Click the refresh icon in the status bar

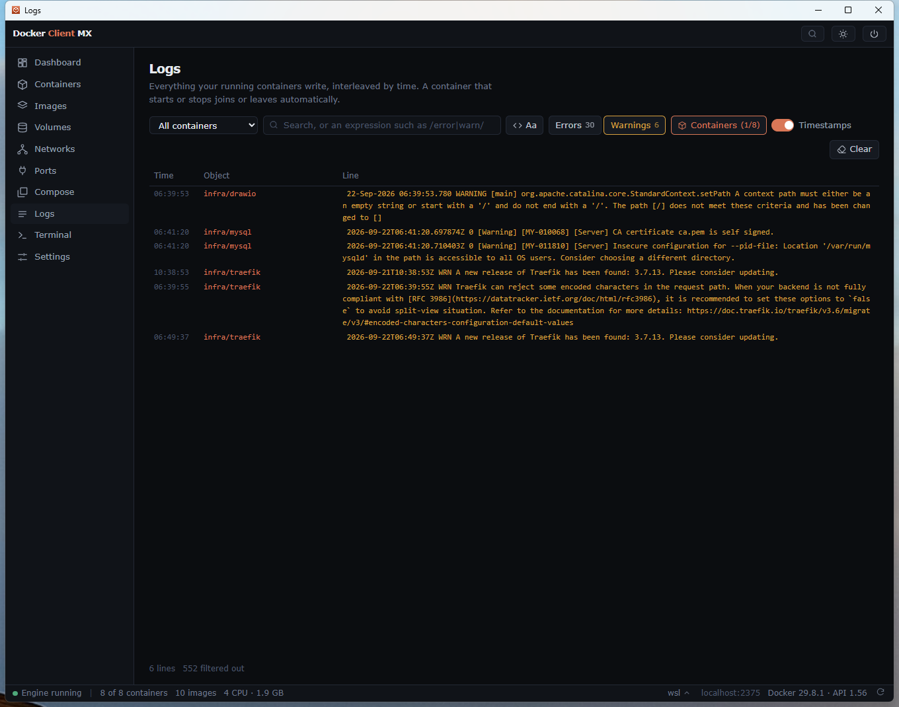point(880,692)
